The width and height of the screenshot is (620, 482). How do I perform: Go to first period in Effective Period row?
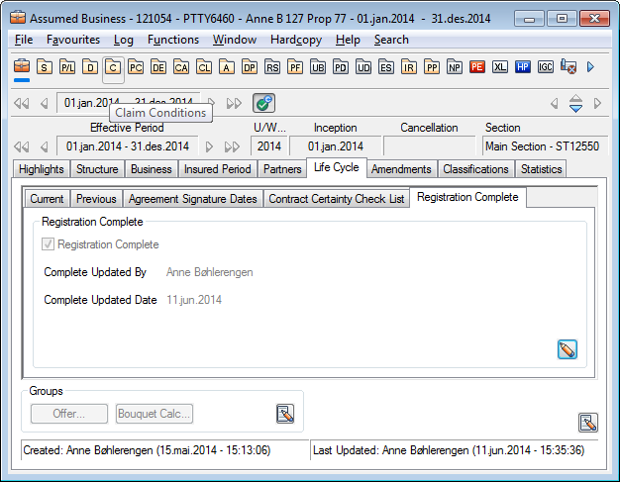(22, 146)
